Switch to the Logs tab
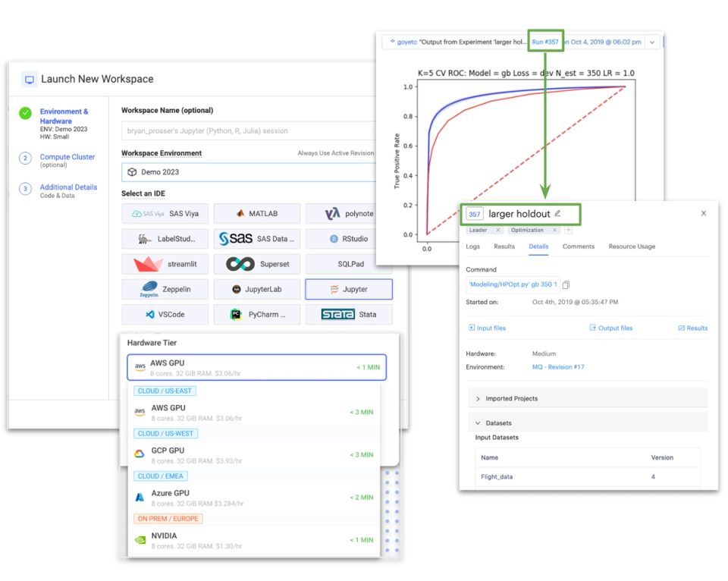The height and width of the screenshot is (581, 728). click(x=472, y=247)
